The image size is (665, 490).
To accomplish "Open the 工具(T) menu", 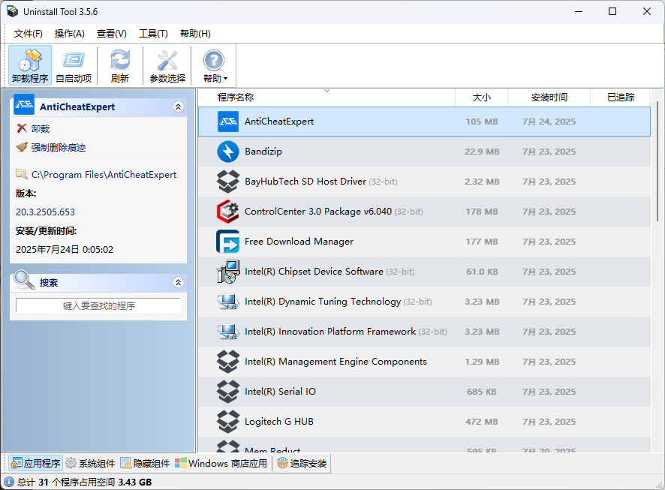I will point(153,34).
